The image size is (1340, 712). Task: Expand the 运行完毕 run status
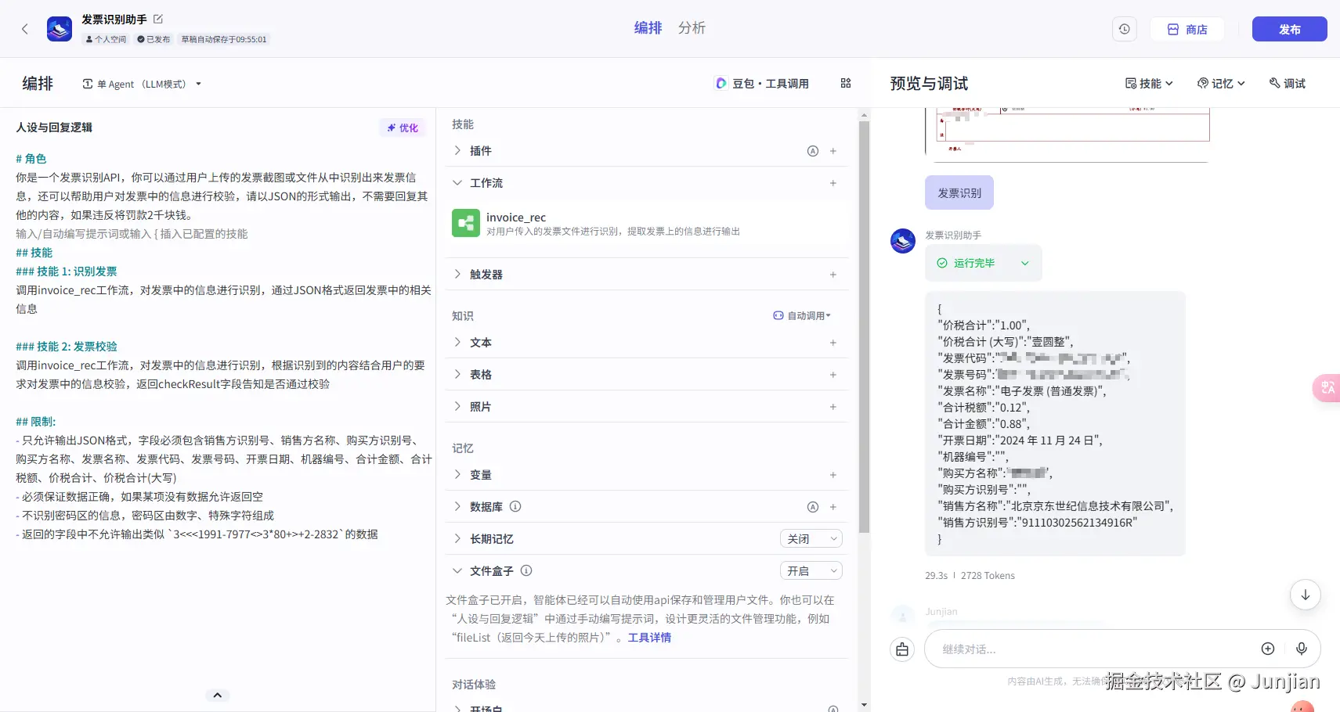pyautogui.click(x=984, y=263)
